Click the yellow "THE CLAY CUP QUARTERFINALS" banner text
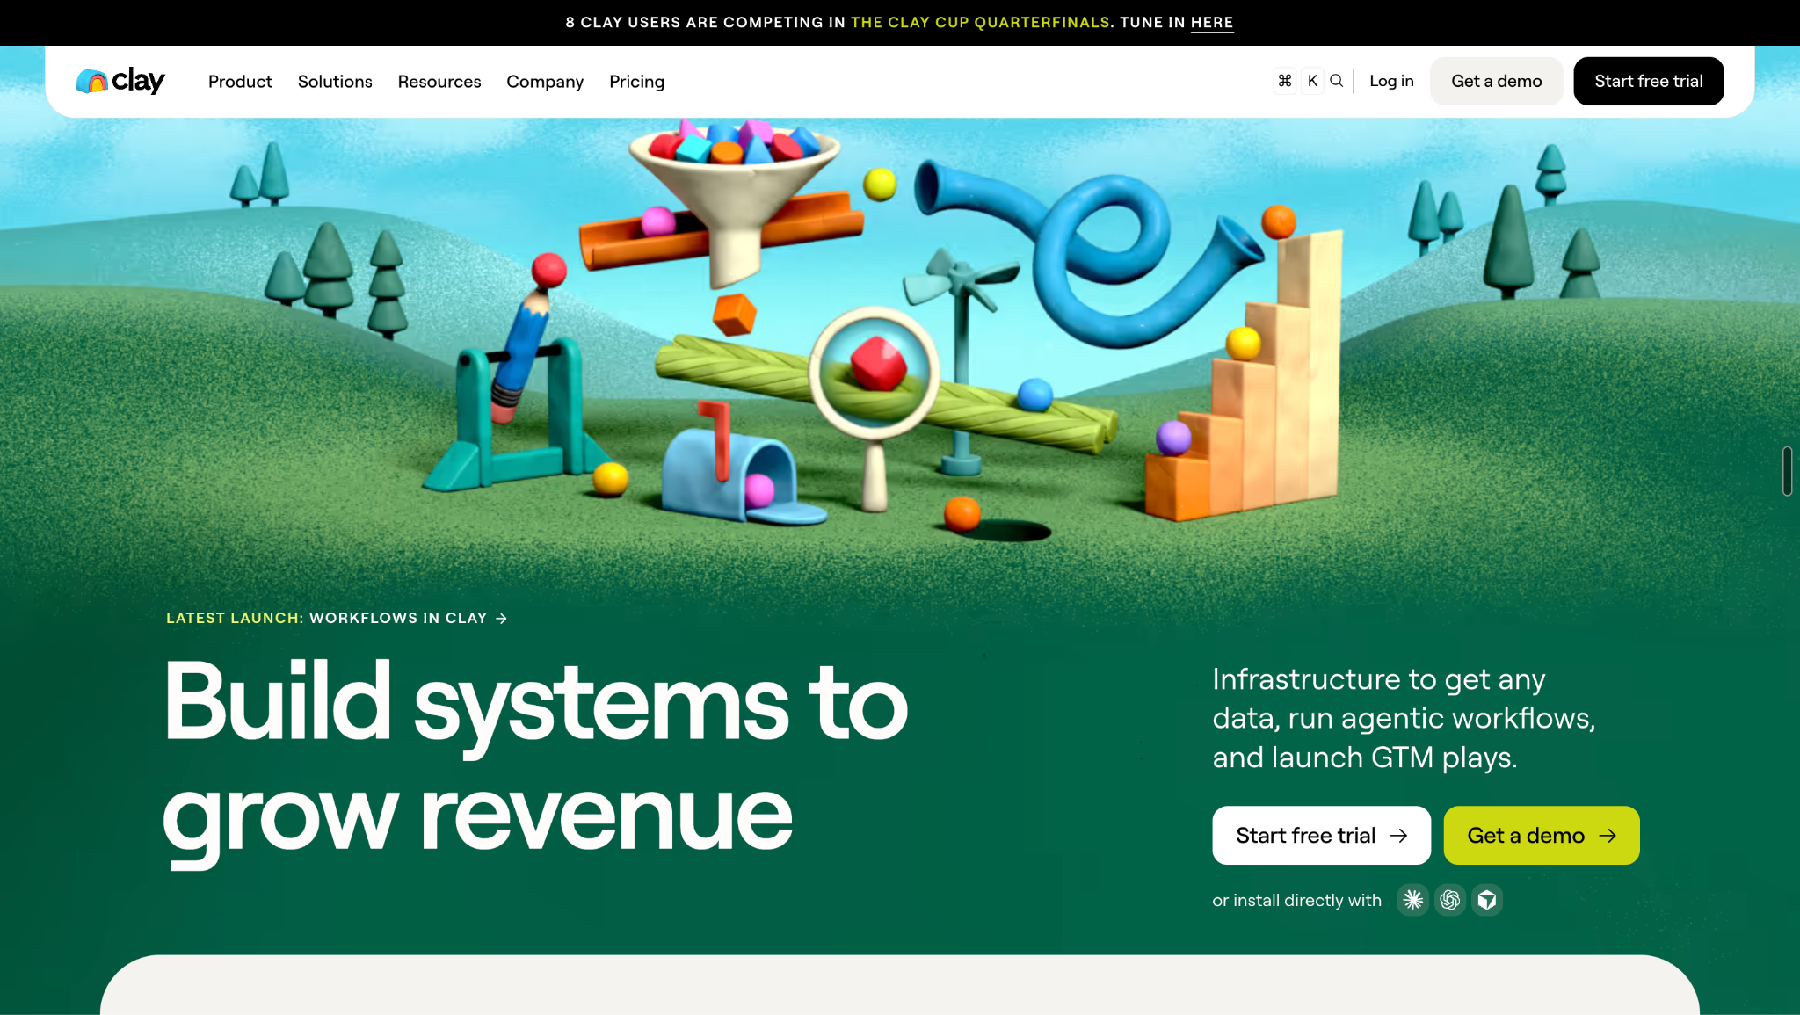 pos(980,23)
